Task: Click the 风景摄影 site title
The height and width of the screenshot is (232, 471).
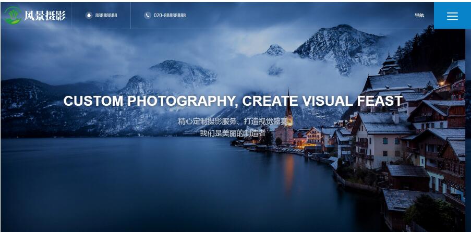Action: tap(45, 15)
